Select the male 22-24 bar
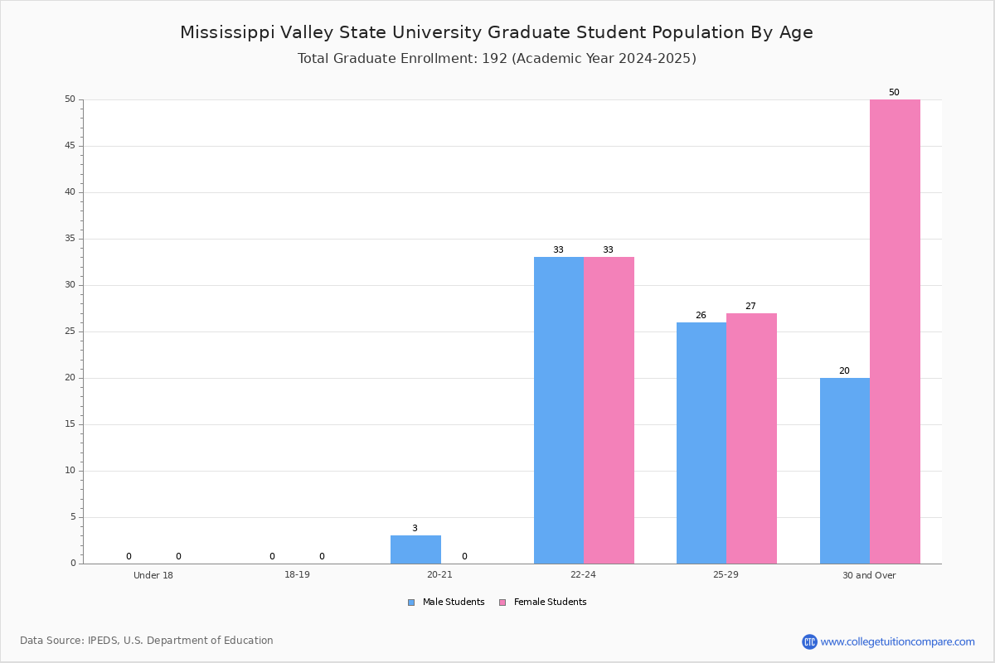This screenshot has width=995, height=663. point(559,410)
